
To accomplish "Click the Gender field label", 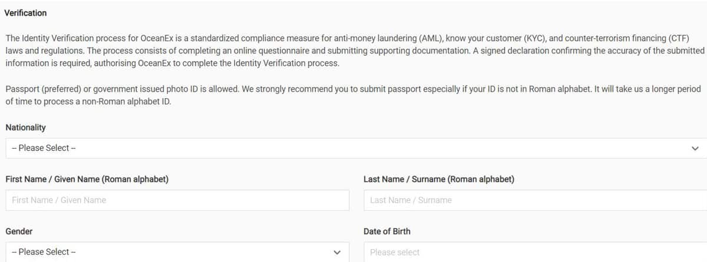I will (19, 231).
